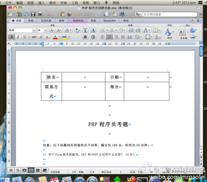
Task: Open Safari from the Dock
Action: 30,180
